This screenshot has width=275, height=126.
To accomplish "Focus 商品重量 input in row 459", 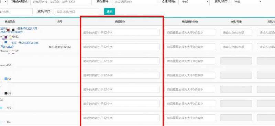I will pyautogui.click(x=190, y=104).
